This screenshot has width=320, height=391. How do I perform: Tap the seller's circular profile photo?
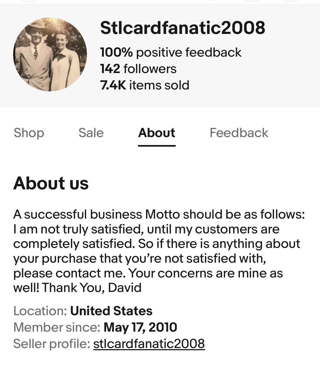click(x=50, y=54)
